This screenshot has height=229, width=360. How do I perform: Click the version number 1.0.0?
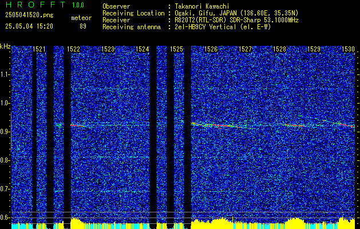pos(78,5)
